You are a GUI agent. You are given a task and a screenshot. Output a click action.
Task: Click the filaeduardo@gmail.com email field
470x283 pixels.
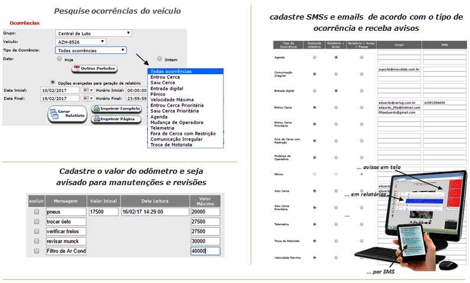(399, 112)
